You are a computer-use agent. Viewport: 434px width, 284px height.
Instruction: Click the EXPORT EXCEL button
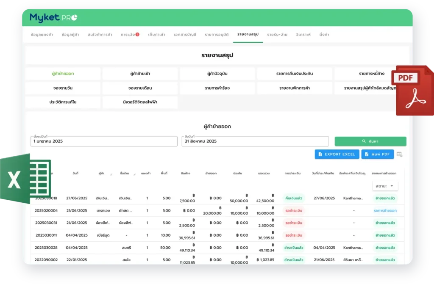[337, 154]
